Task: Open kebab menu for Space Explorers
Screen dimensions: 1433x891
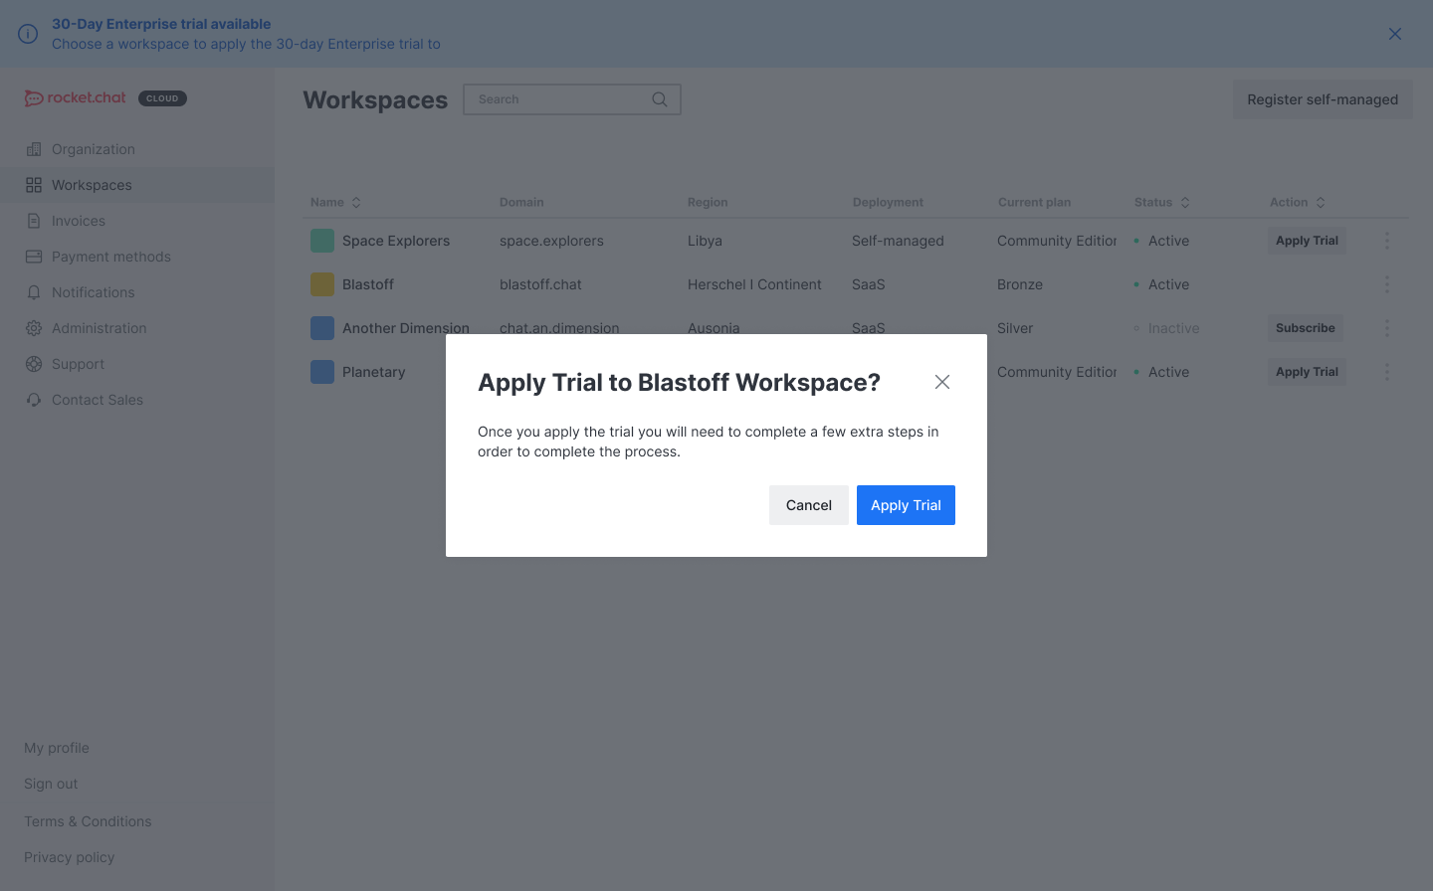Action: 1387,241
